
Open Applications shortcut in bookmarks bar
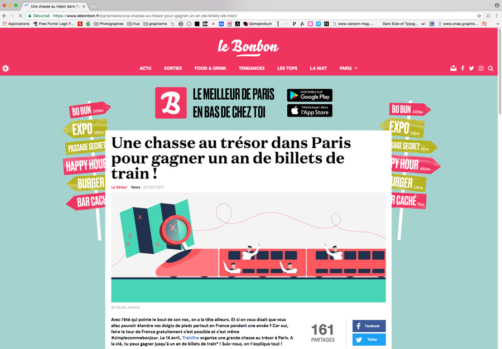tap(16, 23)
